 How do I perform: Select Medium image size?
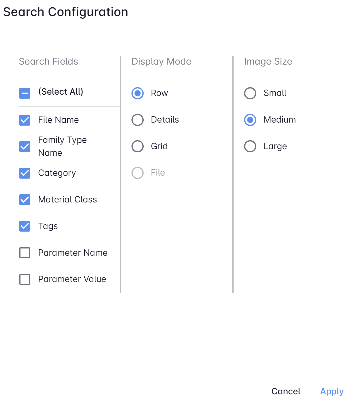[x=250, y=120]
